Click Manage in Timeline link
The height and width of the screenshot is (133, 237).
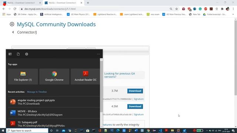[37, 92]
